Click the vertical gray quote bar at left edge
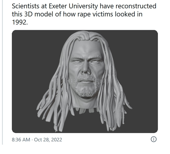The height and width of the screenshot is (154, 170). click(x=3, y=72)
